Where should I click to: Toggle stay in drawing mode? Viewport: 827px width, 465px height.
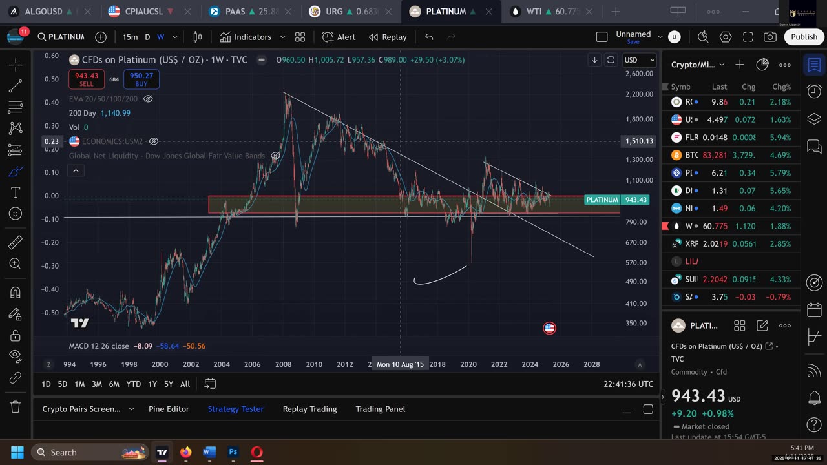(16, 313)
